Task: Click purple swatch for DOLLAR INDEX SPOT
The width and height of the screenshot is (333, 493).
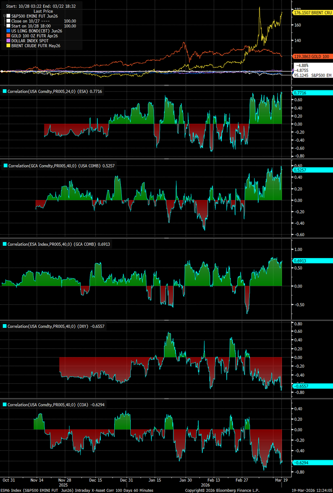Action: click(8, 41)
